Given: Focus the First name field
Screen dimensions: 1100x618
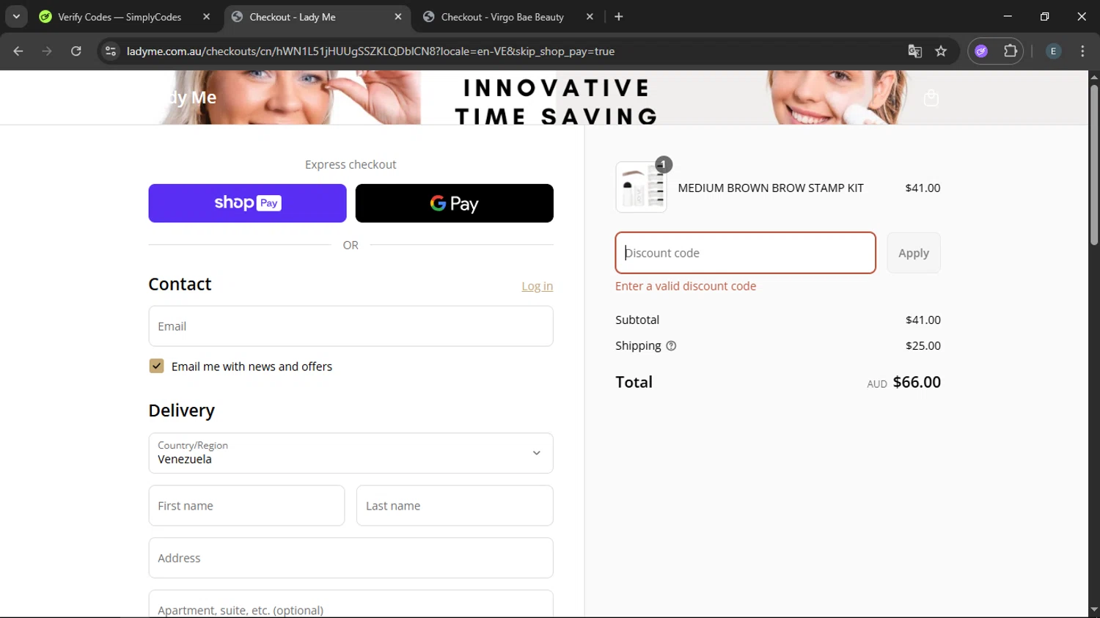Looking at the screenshot, I should 246,506.
